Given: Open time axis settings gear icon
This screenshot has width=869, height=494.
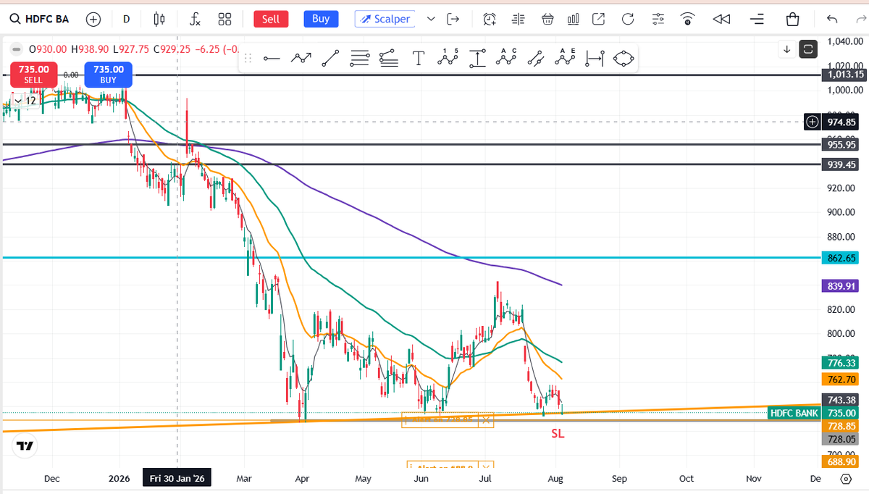Looking at the screenshot, I should click(x=846, y=479).
